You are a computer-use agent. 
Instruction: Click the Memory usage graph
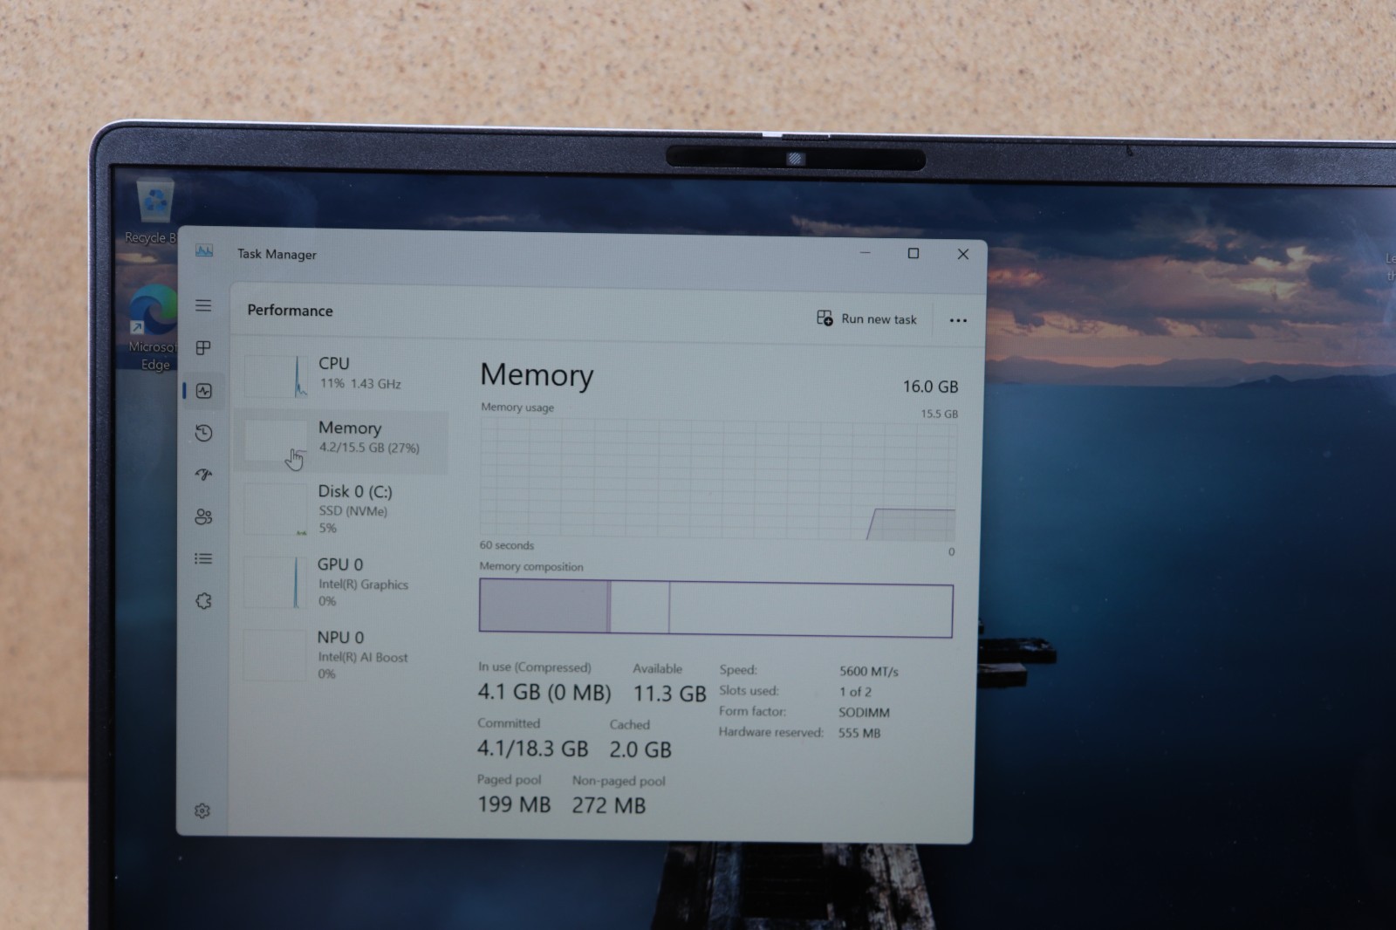pyautogui.click(x=717, y=479)
